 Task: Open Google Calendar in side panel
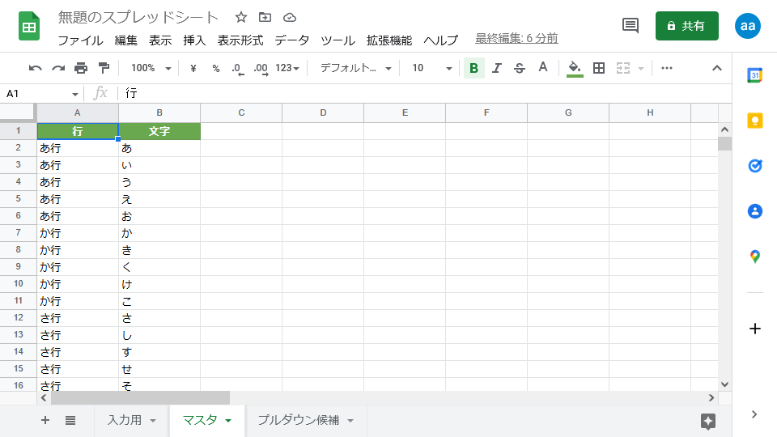point(754,75)
